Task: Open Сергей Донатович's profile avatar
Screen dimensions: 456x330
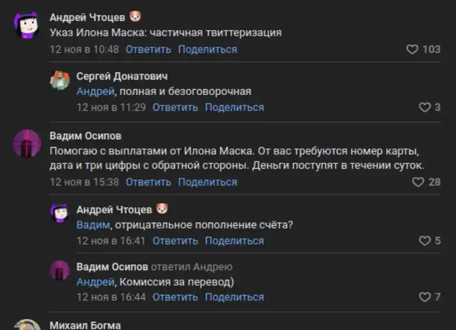Action: click(x=60, y=81)
